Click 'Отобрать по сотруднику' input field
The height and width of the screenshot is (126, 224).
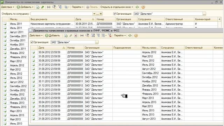tap(62, 14)
